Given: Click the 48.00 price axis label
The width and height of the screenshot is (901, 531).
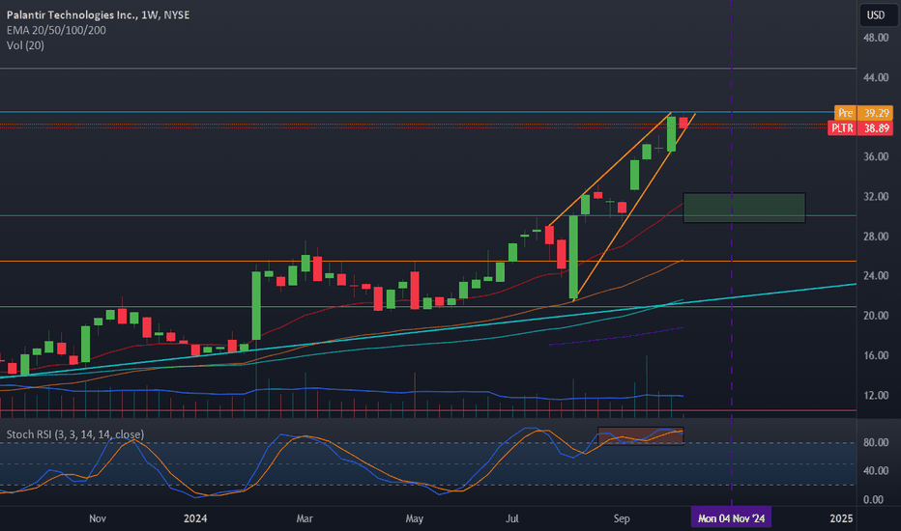Looking at the screenshot, I should click(x=876, y=38).
